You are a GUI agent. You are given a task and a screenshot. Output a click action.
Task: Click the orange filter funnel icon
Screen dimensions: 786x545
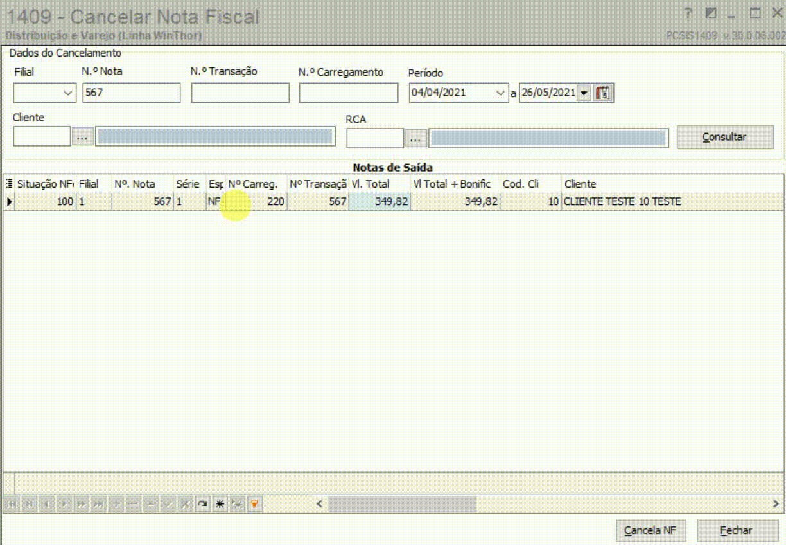pos(254,504)
